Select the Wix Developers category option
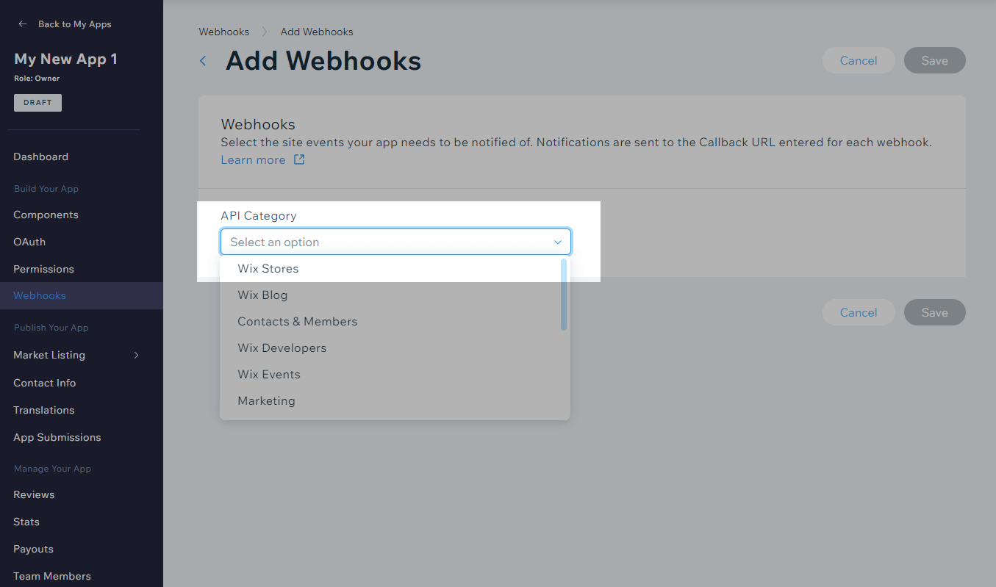This screenshot has height=587, width=996. tap(282, 348)
